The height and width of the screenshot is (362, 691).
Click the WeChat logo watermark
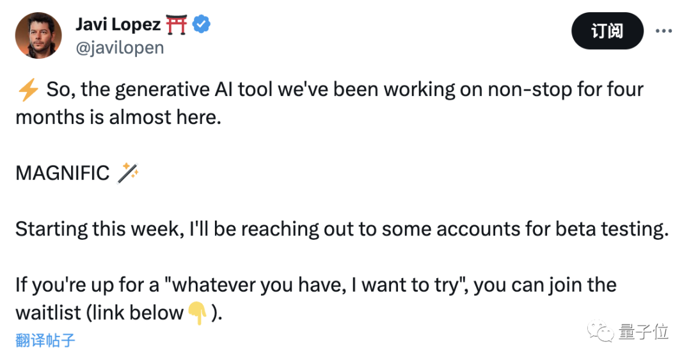click(x=600, y=331)
